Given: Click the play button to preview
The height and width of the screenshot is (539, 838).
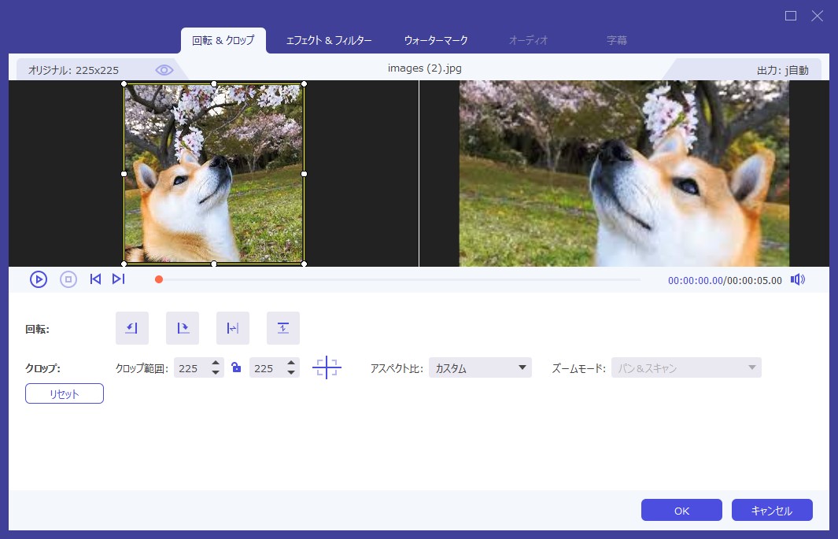Looking at the screenshot, I should tap(38, 279).
